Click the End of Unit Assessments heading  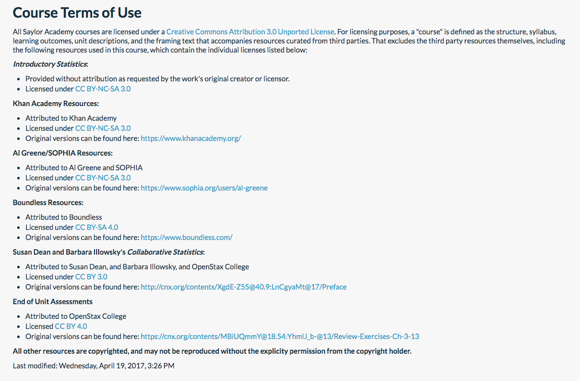53,302
